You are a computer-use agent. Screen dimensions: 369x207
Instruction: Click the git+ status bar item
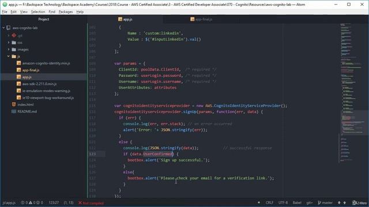309,202
